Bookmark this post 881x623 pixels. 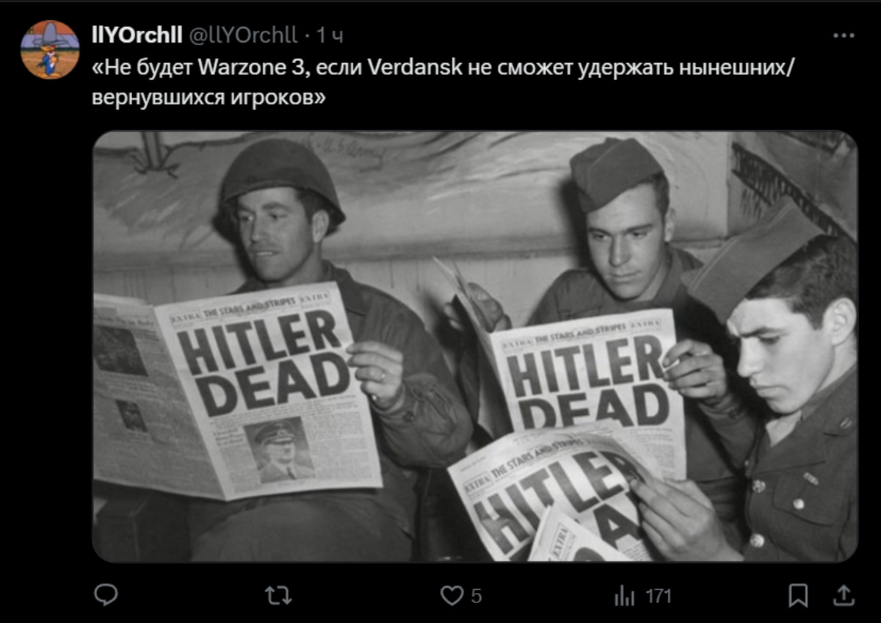[x=797, y=595]
